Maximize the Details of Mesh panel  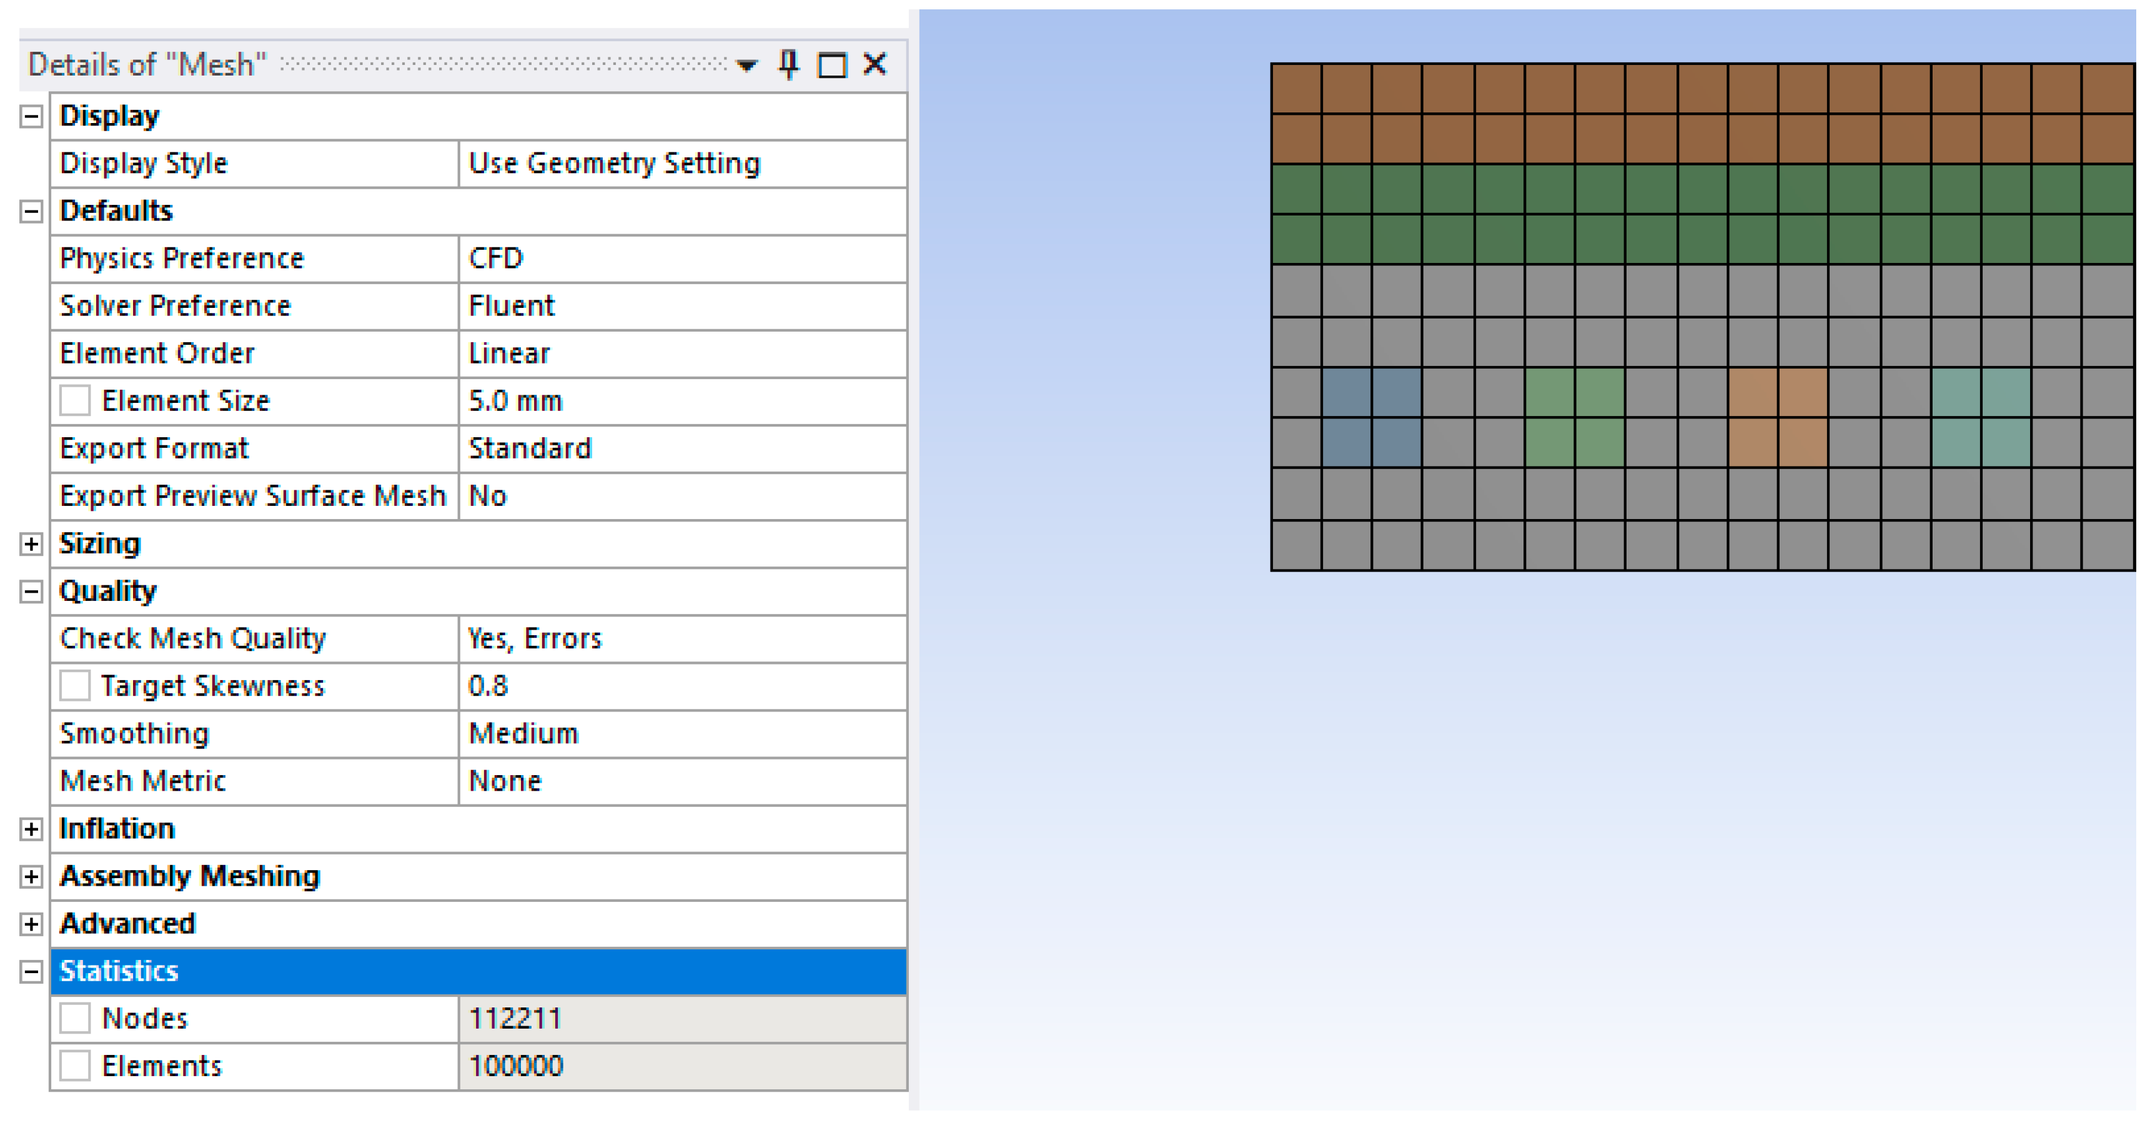[x=831, y=65]
